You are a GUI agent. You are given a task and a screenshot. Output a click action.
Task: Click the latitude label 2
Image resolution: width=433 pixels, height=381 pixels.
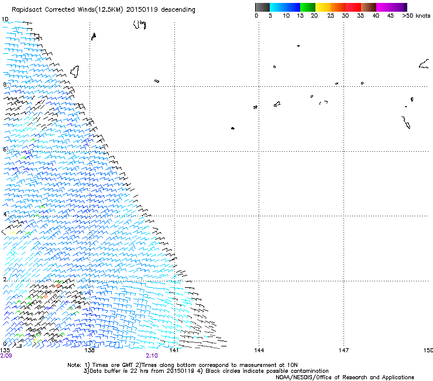click(x=5, y=279)
